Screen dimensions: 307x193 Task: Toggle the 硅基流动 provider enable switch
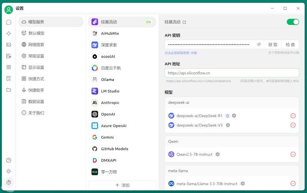293,22
